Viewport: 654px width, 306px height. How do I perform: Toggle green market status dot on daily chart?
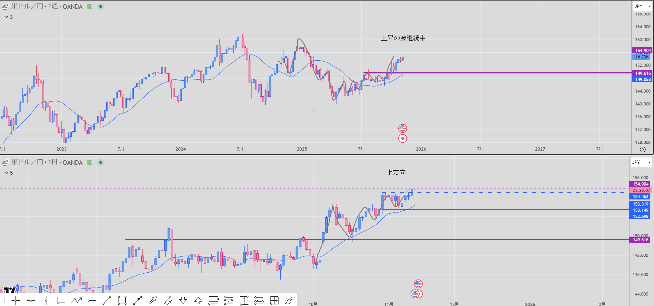[x=101, y=162]
